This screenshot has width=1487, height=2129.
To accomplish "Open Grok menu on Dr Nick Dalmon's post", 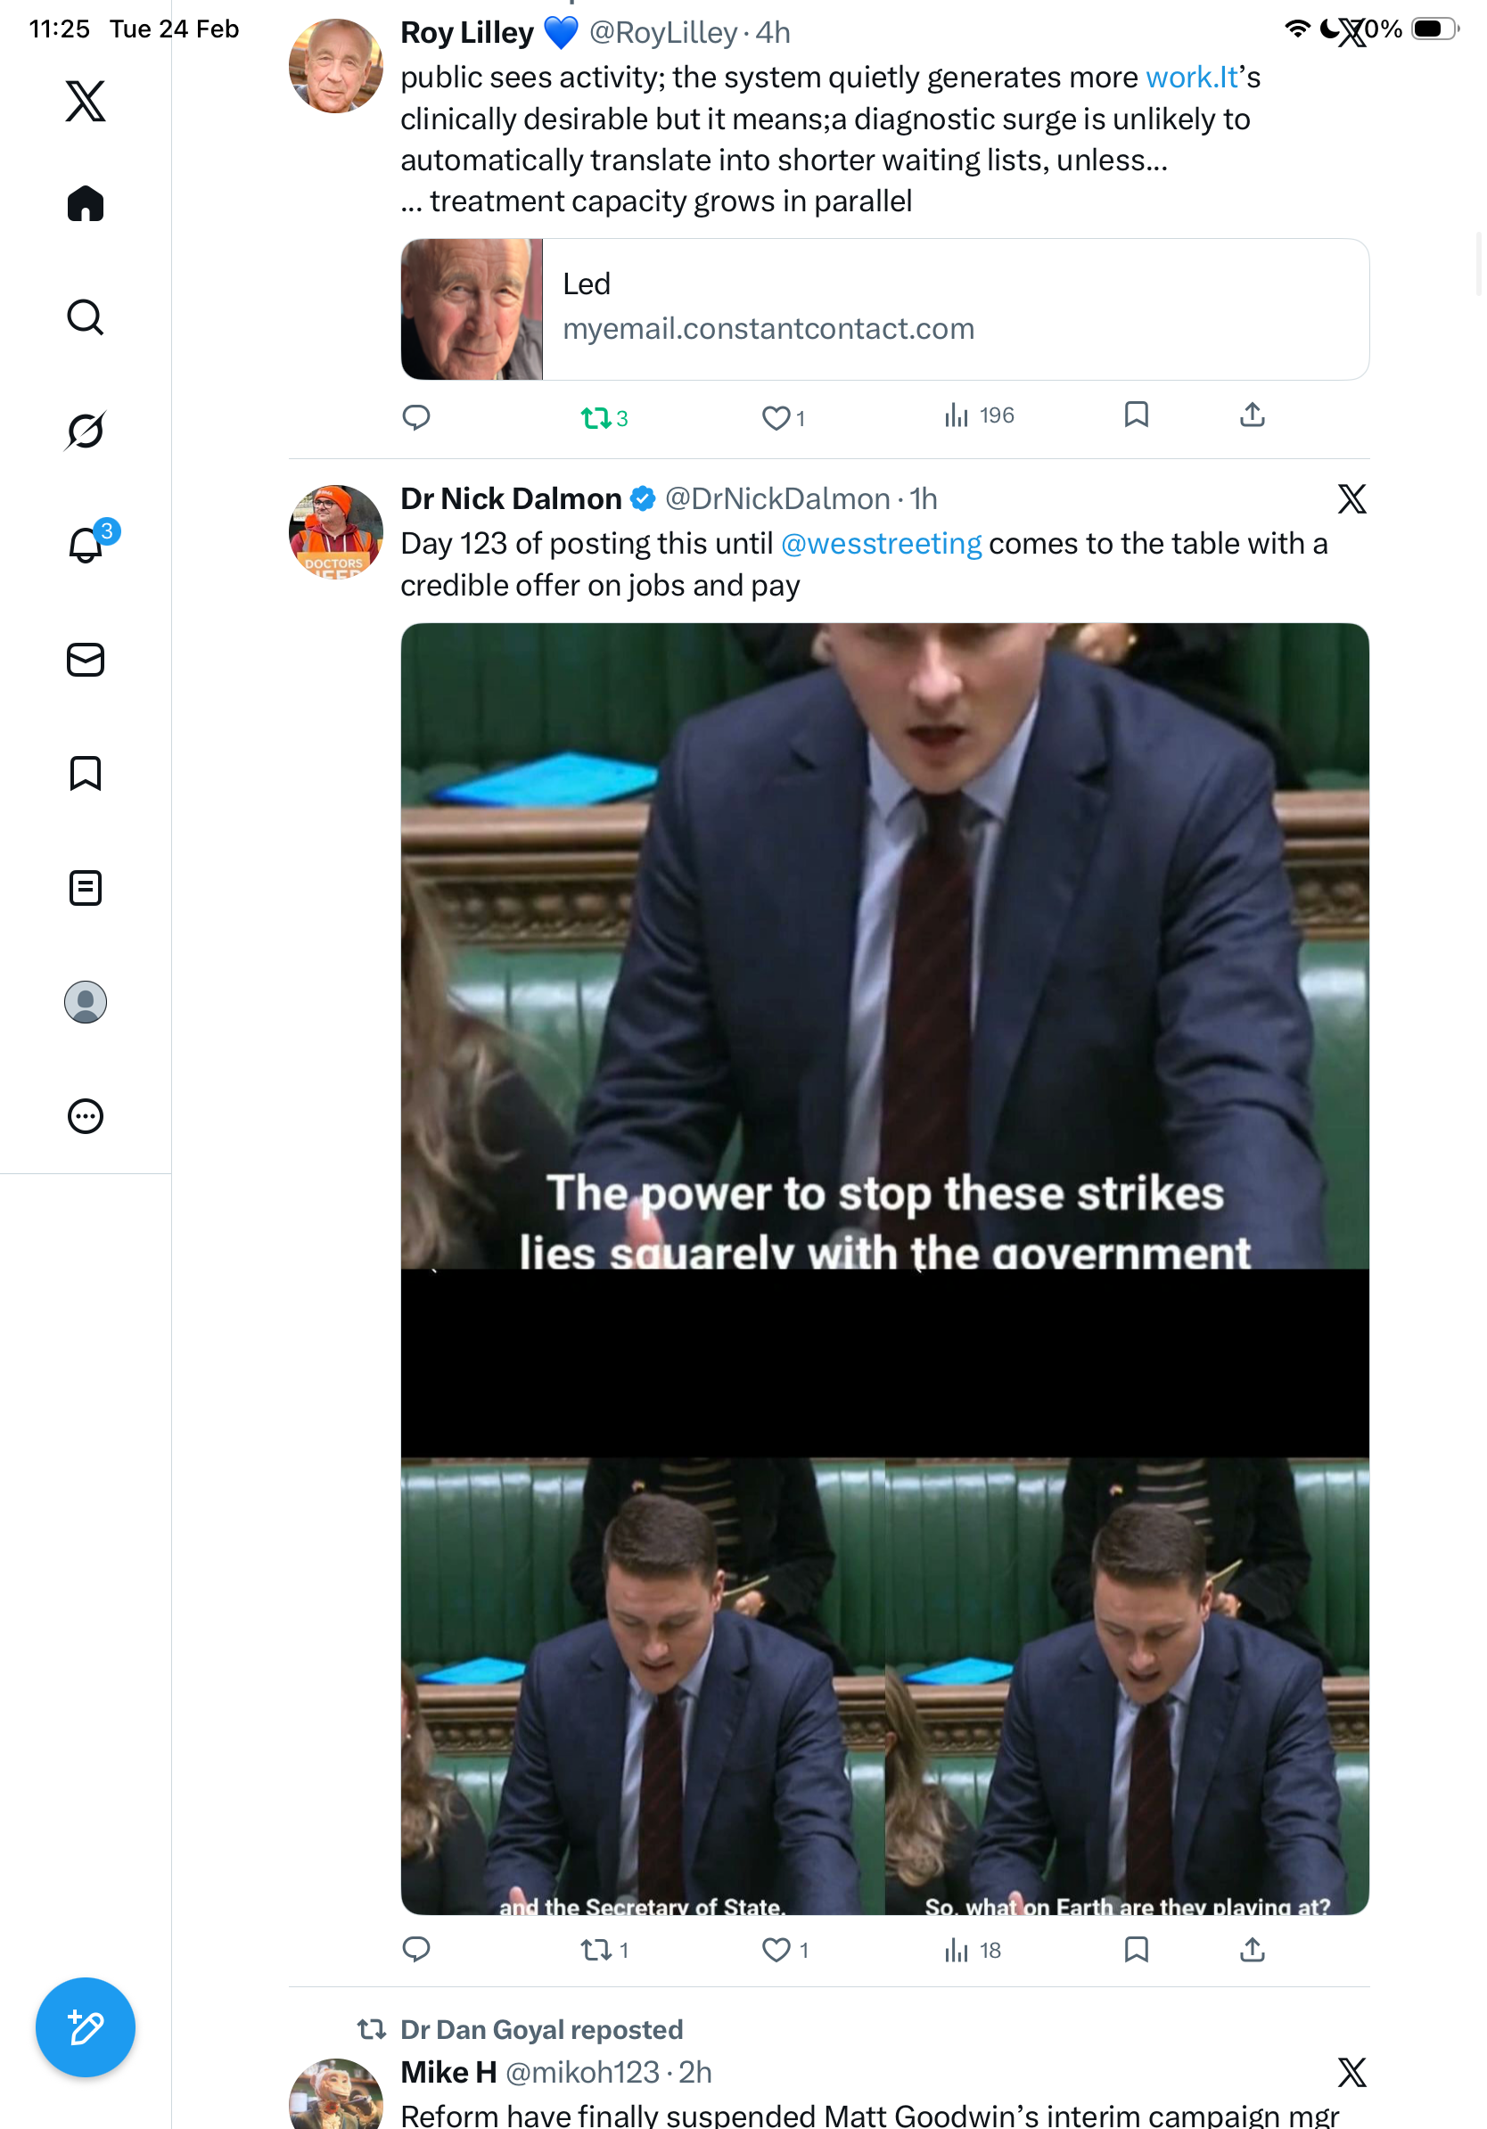I will (x=1351, y=499).
